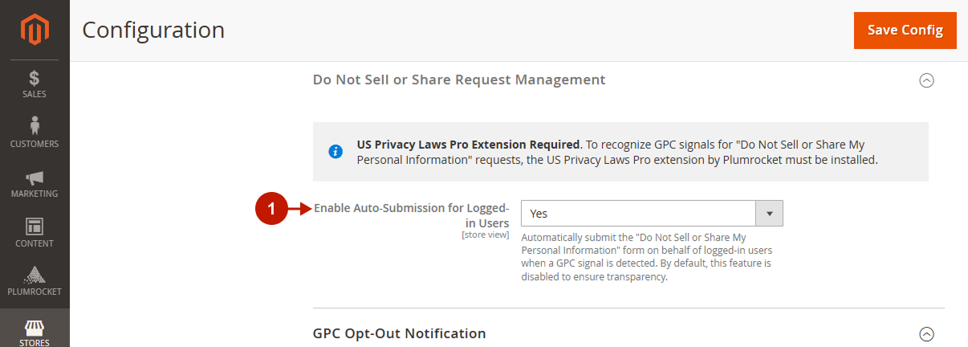Open the Marketing menu
The height and width of the screenshot is (347, 968).
coord(35,184)
